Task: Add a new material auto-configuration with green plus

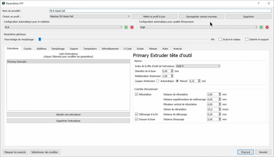Action: point(126,27)
